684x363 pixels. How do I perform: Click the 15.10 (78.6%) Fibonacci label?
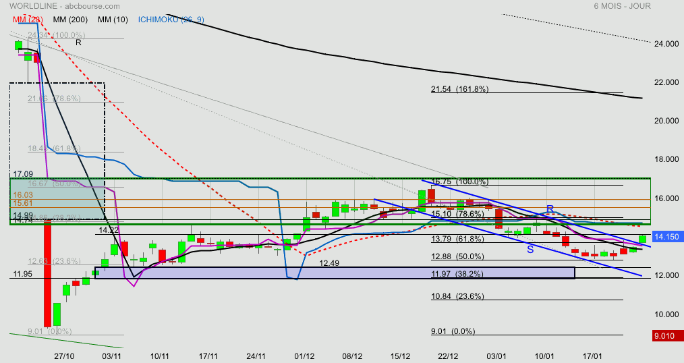click(457, 214)
